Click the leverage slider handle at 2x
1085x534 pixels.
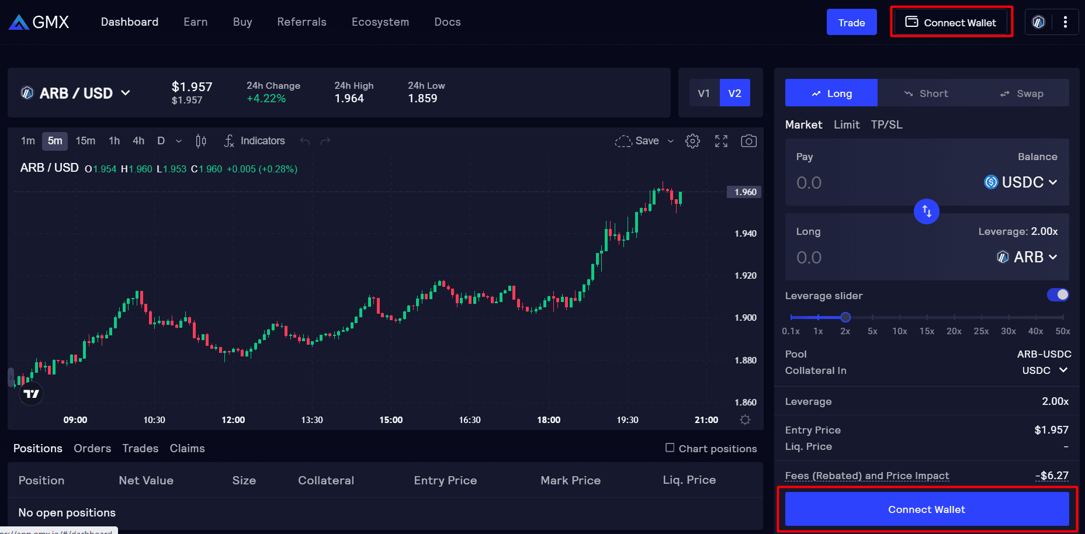845,317
